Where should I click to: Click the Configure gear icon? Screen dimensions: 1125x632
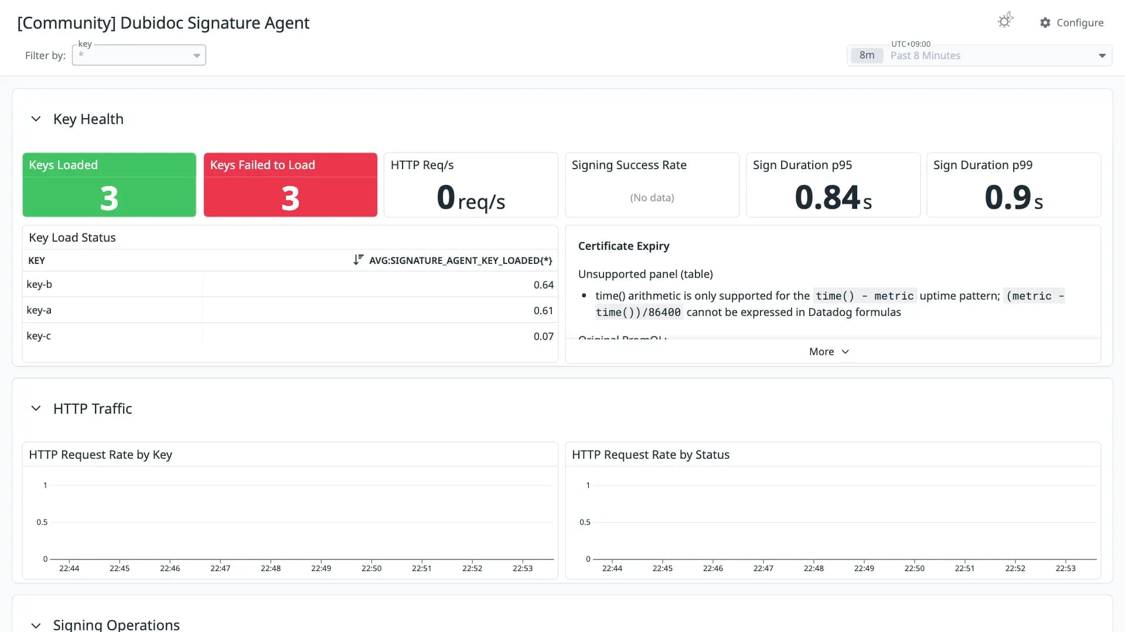click(x=1045, y=22)
